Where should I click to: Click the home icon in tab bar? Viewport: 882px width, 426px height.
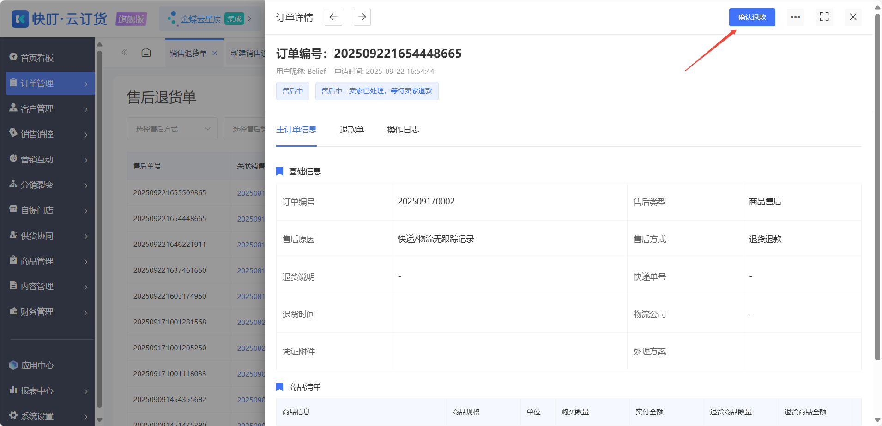pos(146,53)
